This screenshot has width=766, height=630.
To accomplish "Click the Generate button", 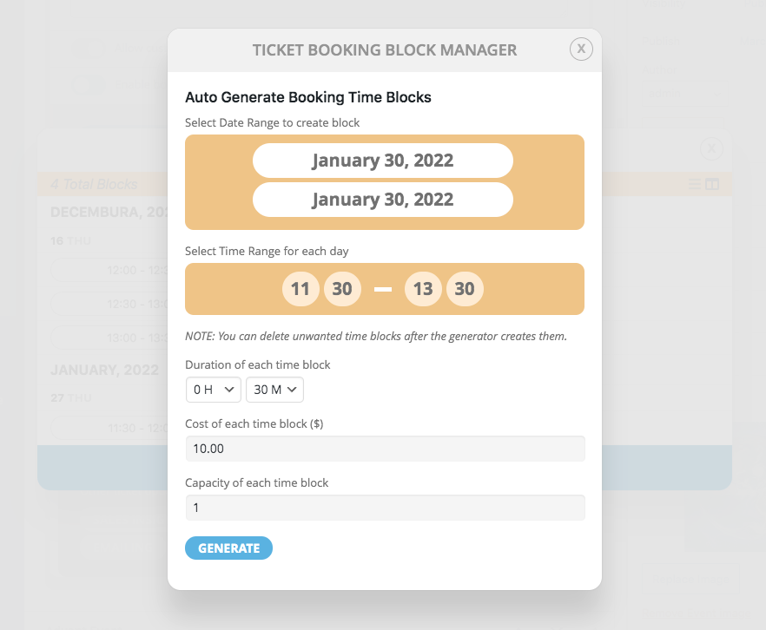I will click(x=228, y=548).
